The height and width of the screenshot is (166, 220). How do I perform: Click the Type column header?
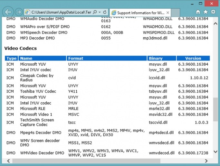point(11,58)
